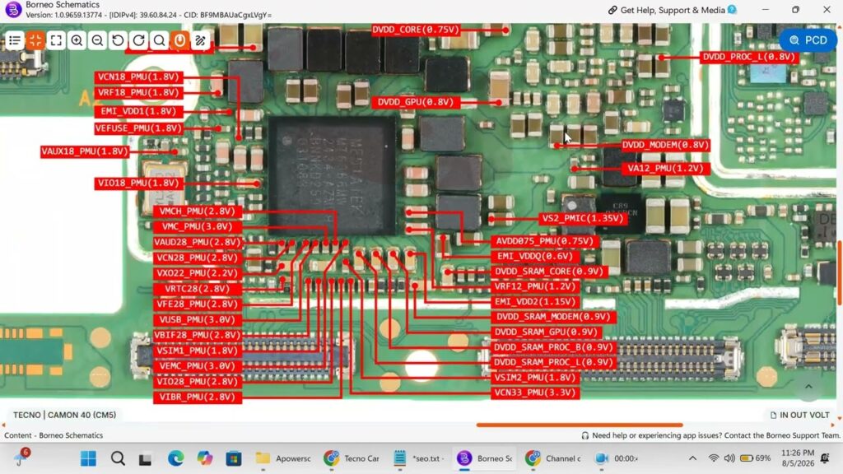The width and height of the screenshot is (843, 474).
Task: Click the VA12_PMU(1.2V) label
Action: pos(665,168)
